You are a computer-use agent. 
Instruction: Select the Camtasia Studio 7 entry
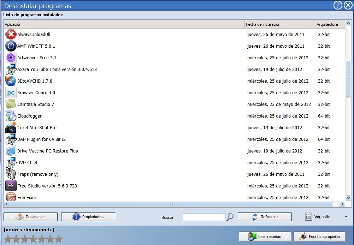pyautogui.click(x=36, y=104)
